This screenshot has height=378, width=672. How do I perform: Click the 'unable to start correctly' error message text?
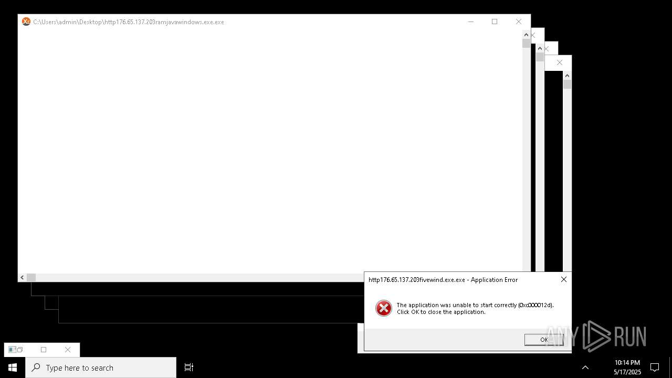coord(475,308)
